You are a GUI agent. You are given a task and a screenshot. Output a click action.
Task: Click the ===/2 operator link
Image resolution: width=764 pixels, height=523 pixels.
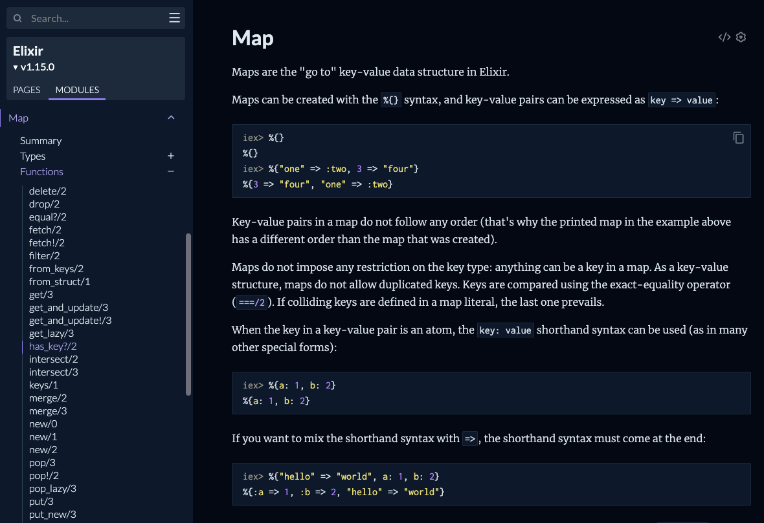tap(252, 302)
